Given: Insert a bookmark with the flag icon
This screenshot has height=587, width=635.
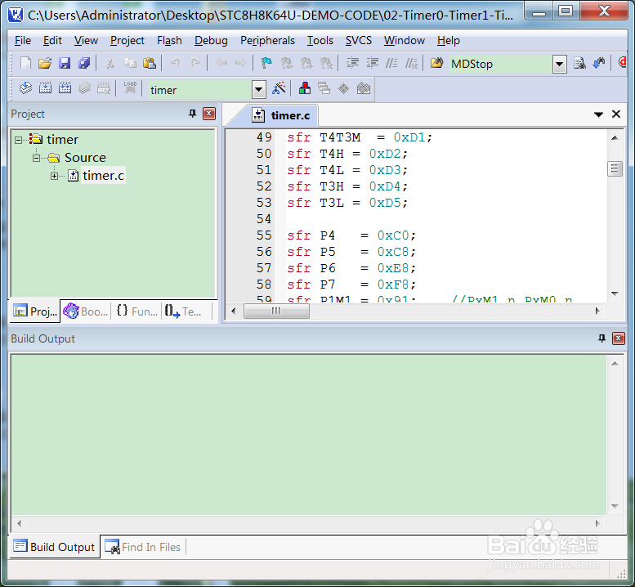Looking at the screenshot, I should pyautogui.click(x=266, y=63).
